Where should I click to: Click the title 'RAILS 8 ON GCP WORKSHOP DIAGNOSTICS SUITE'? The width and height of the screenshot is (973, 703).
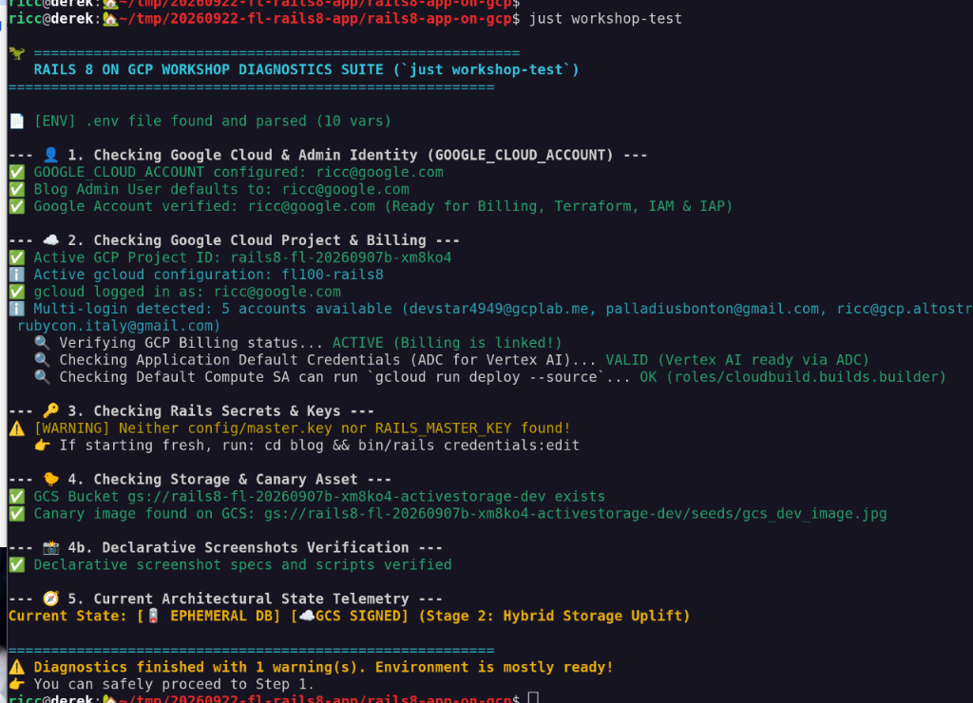[208, 69]
